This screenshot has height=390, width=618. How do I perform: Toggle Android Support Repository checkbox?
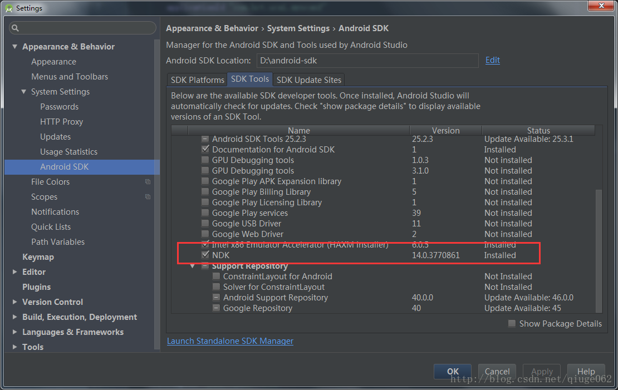point(217,298)
